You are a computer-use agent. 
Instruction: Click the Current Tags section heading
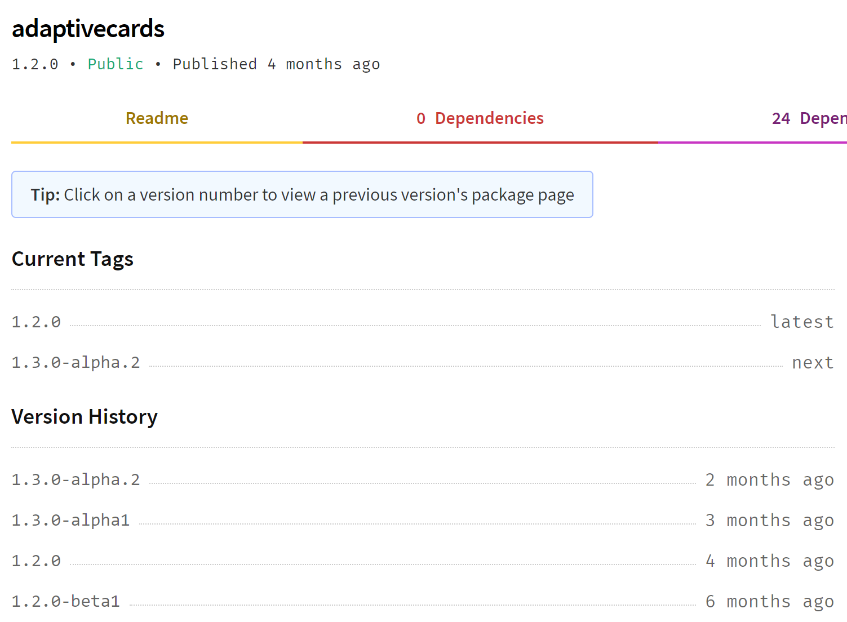pyautogui.click(x=72, y=259)
